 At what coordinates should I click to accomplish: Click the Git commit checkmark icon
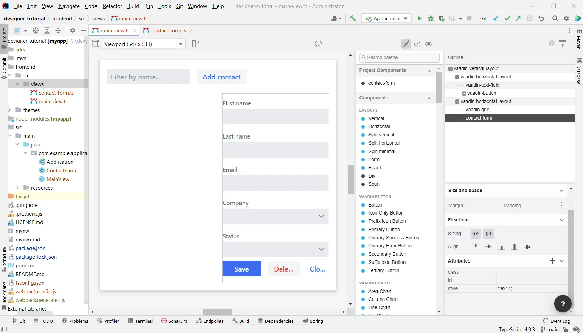(507, 19)
